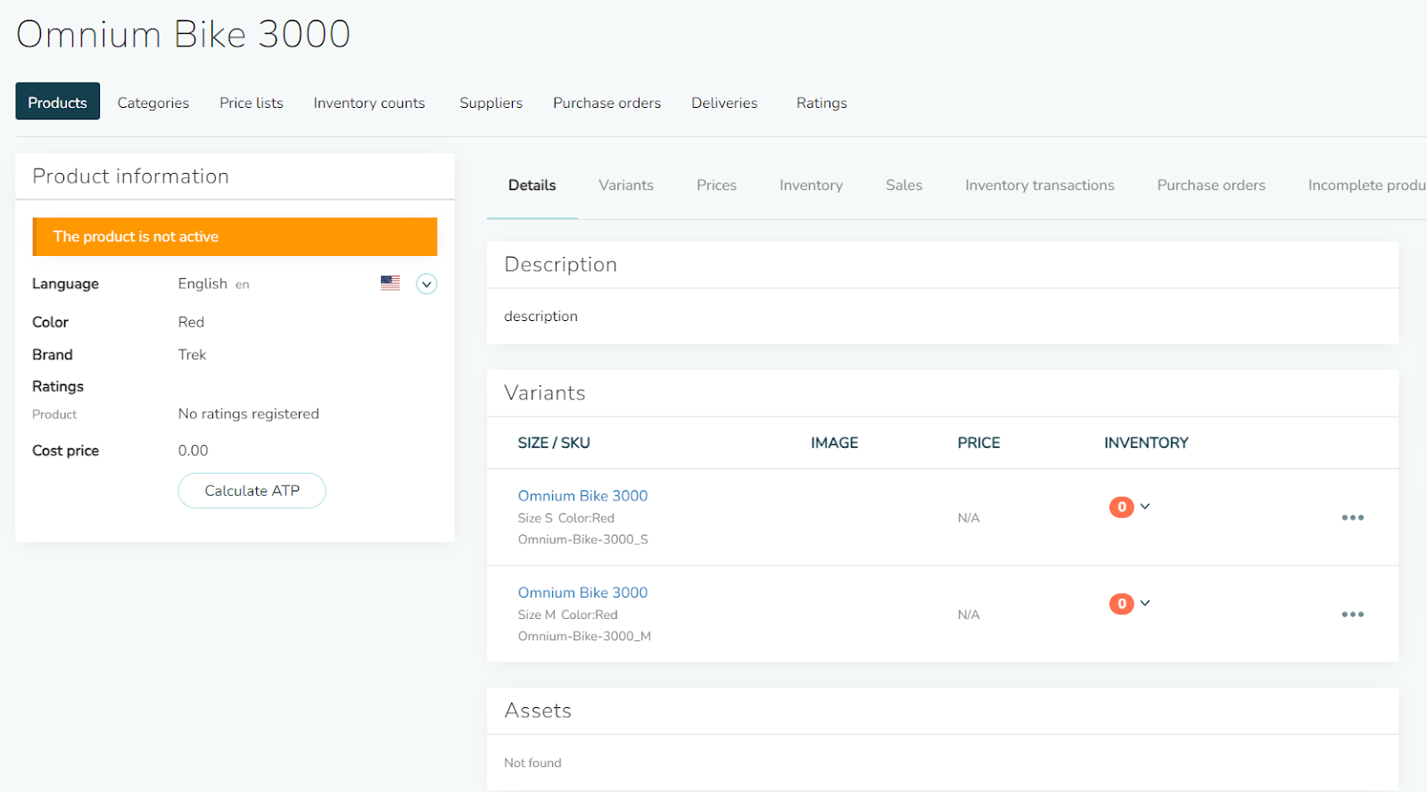The width and height of the screenshot is (1427, 792).
Task: Click the Omnium Bike 3000 page title
Action: 184,34
